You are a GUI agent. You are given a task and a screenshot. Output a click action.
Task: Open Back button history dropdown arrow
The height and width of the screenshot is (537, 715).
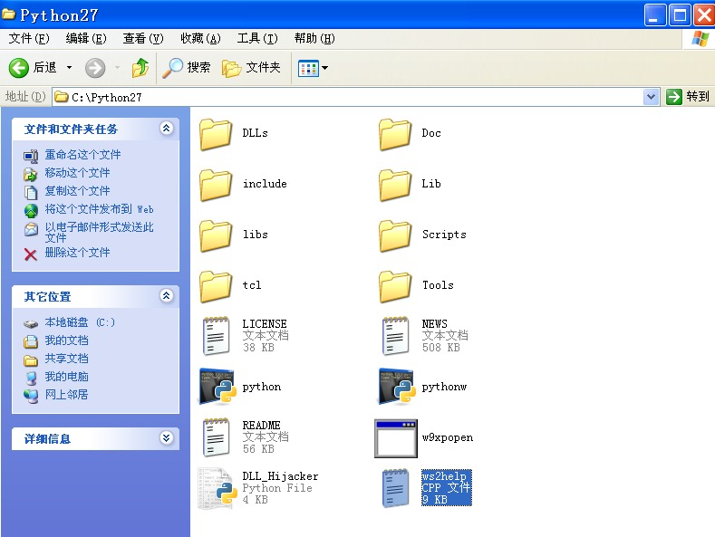tap(69, 68)
